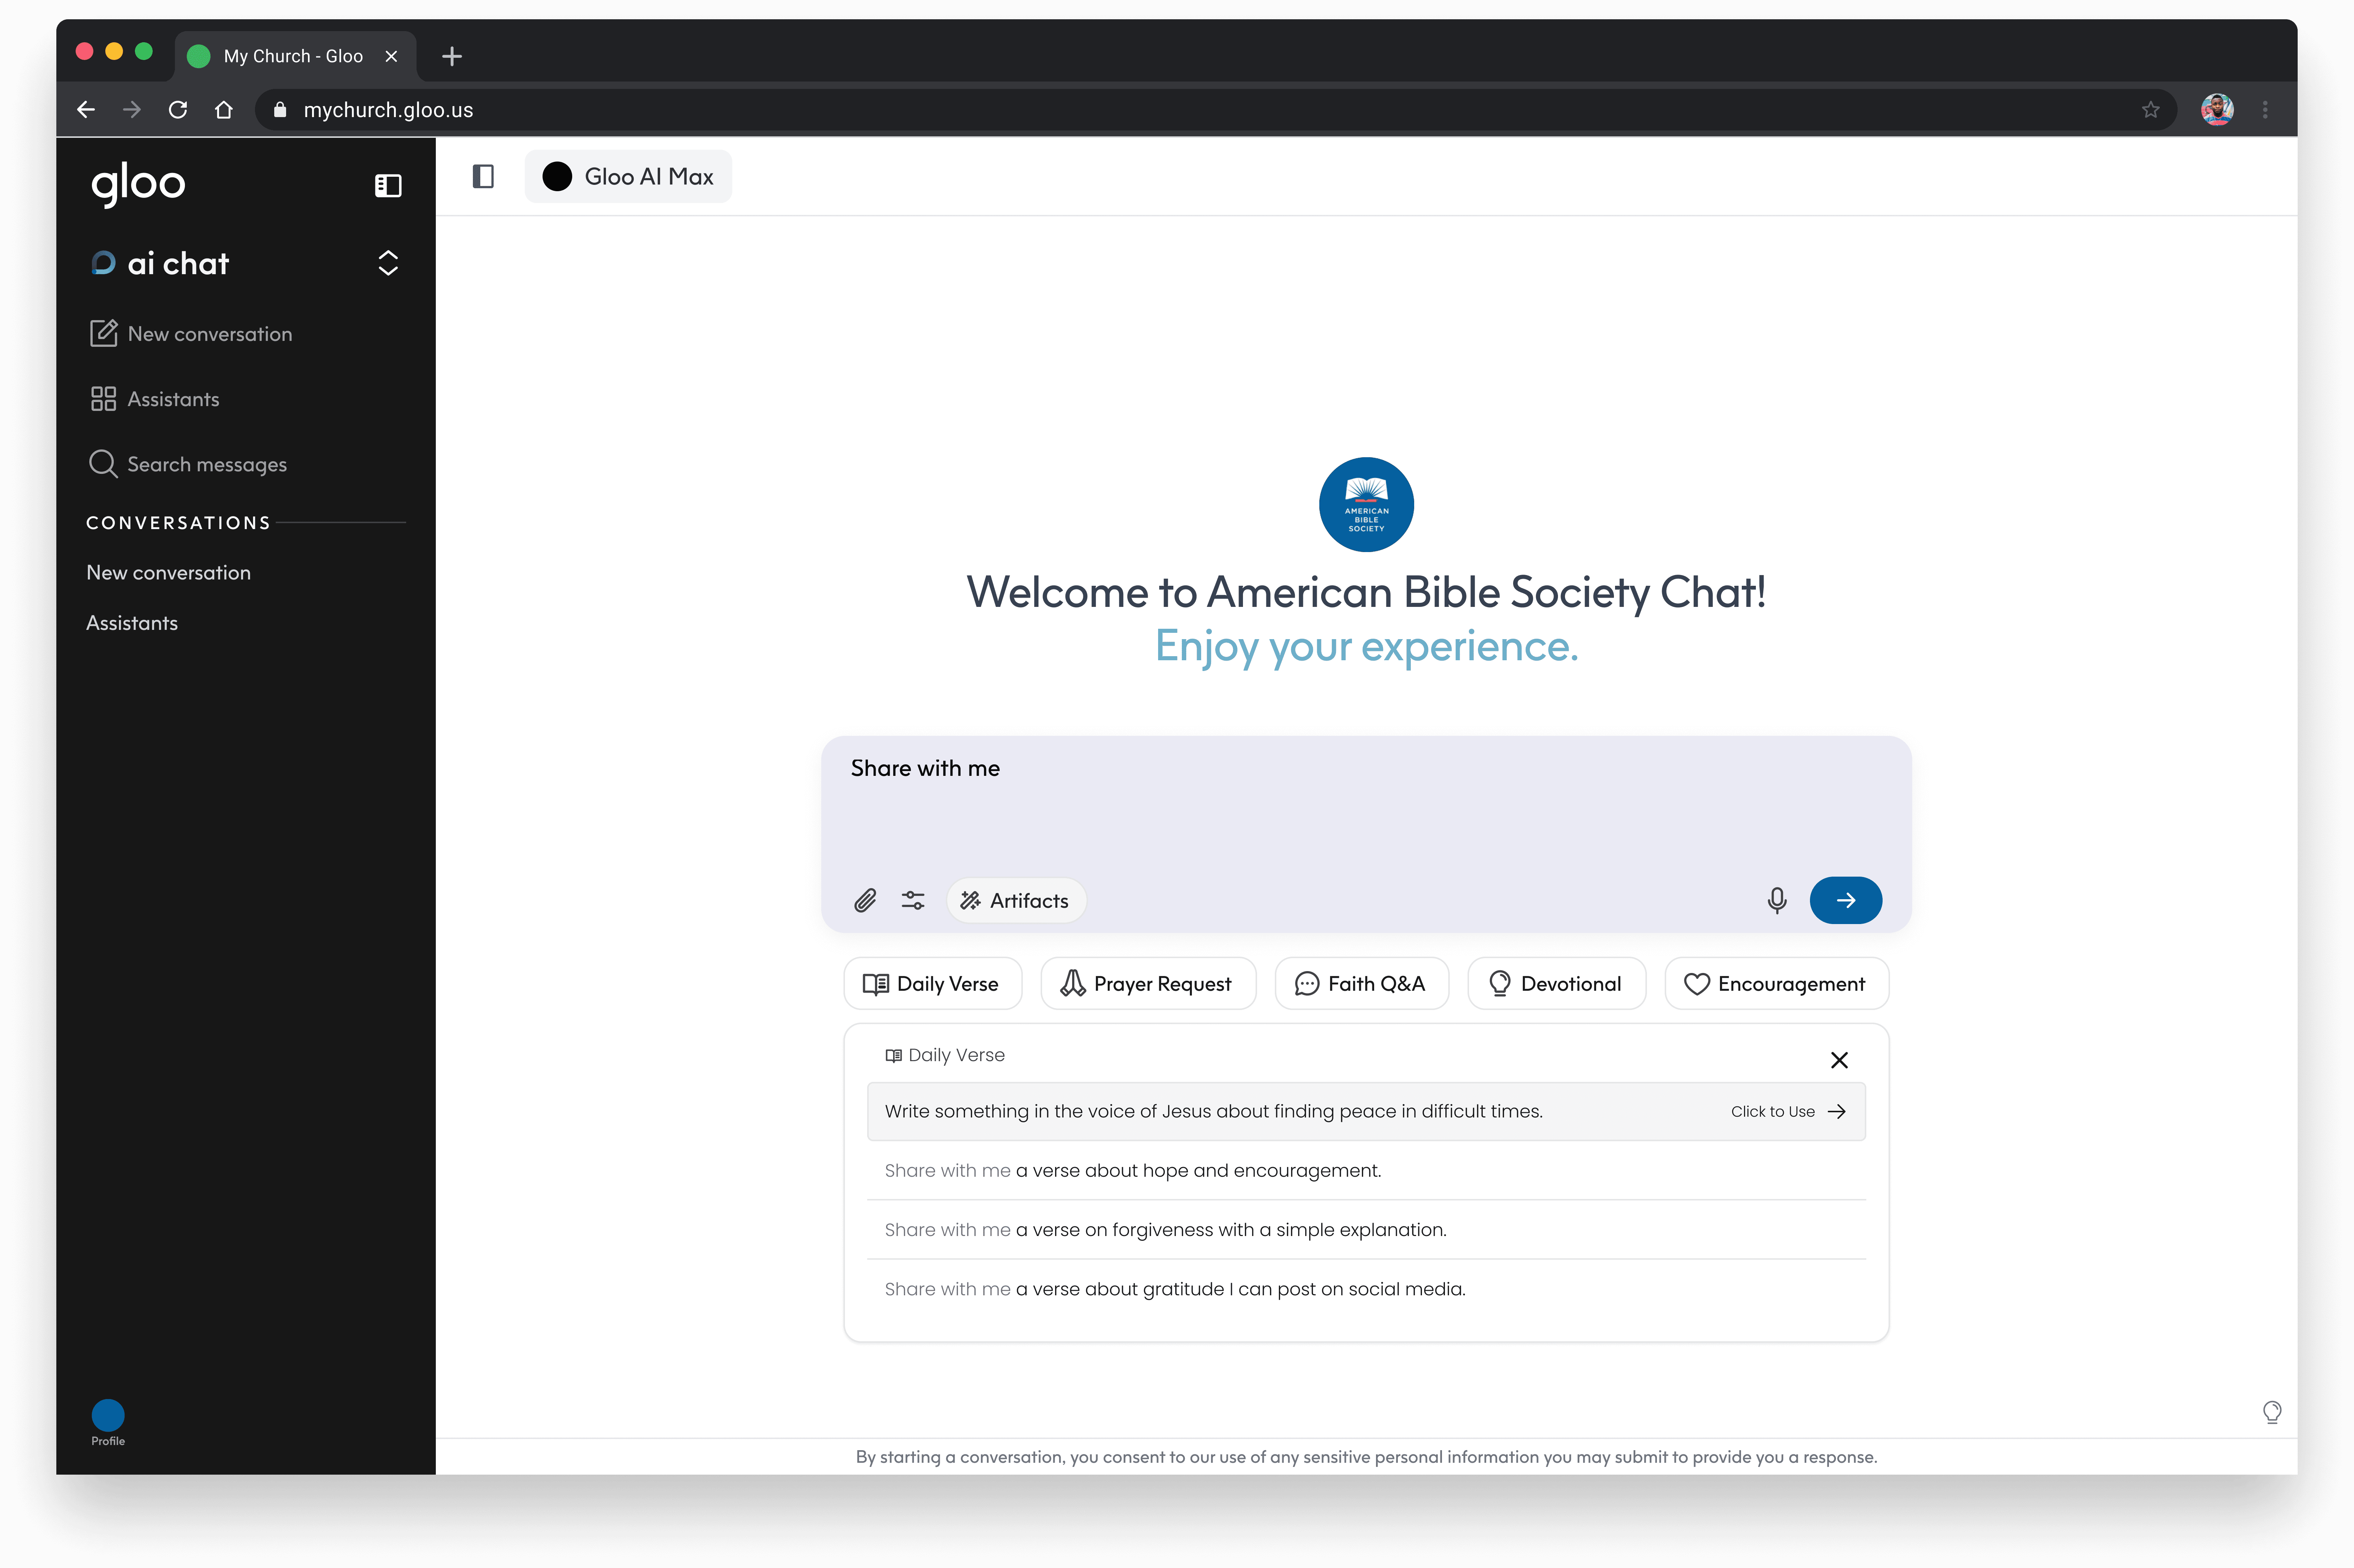Expand the ai chat app switcher
Screen dimensions: 2354x1568
(x=388, y=263)
